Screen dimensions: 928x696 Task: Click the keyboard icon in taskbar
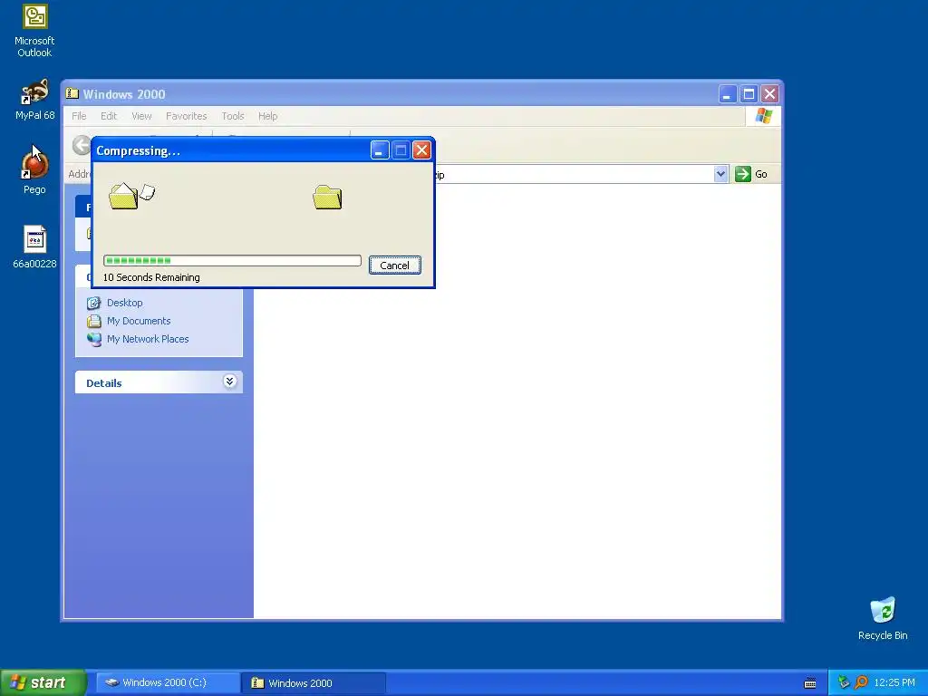[810, 683]
